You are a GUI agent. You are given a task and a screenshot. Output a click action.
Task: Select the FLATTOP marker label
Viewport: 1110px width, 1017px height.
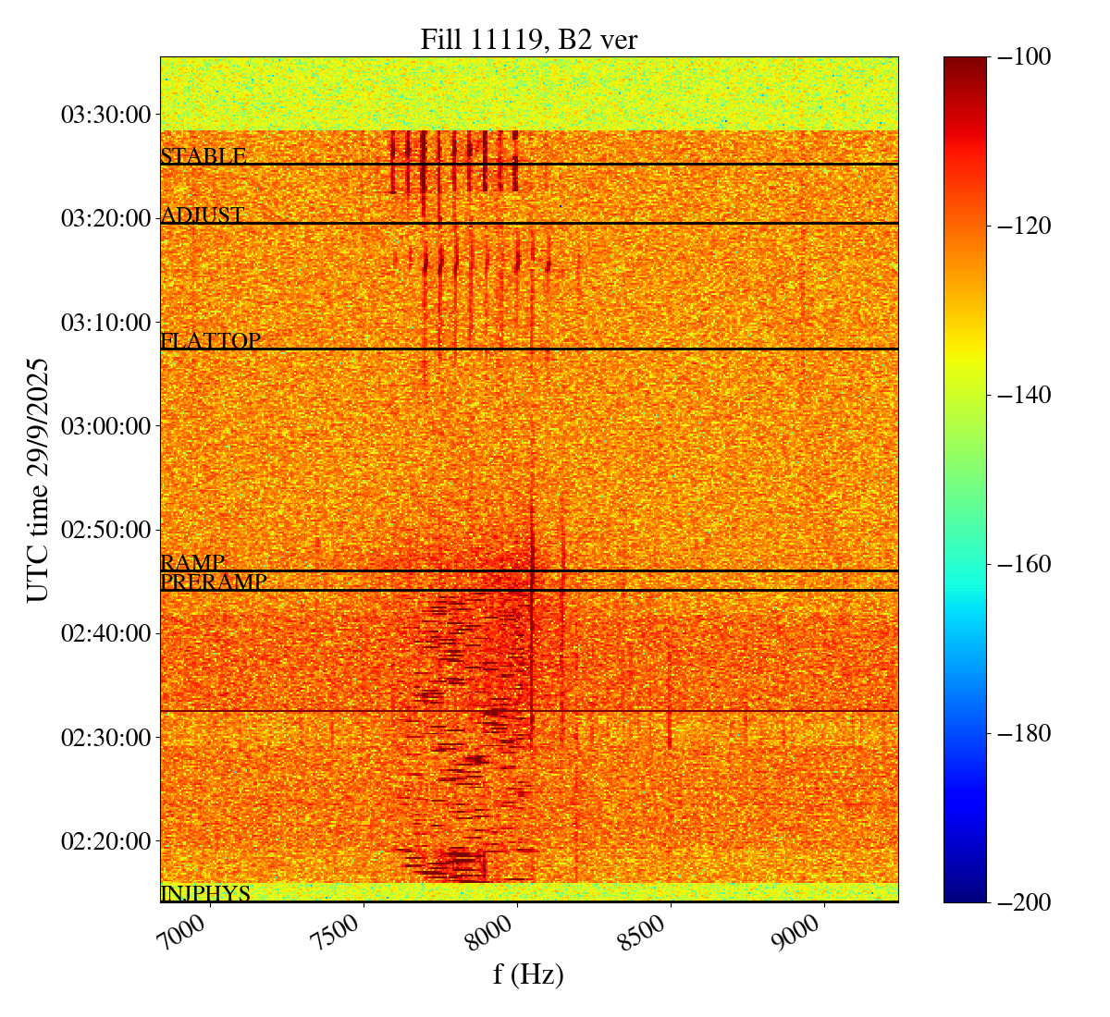point(210,341)
